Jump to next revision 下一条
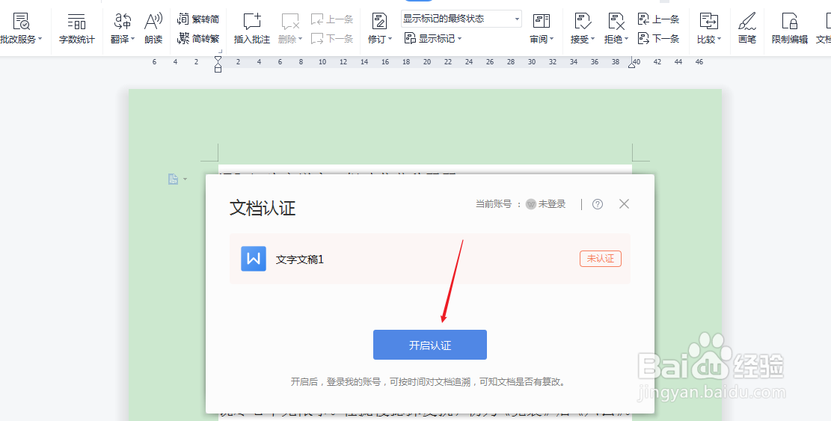831x421 pixels. coord(659,38)
